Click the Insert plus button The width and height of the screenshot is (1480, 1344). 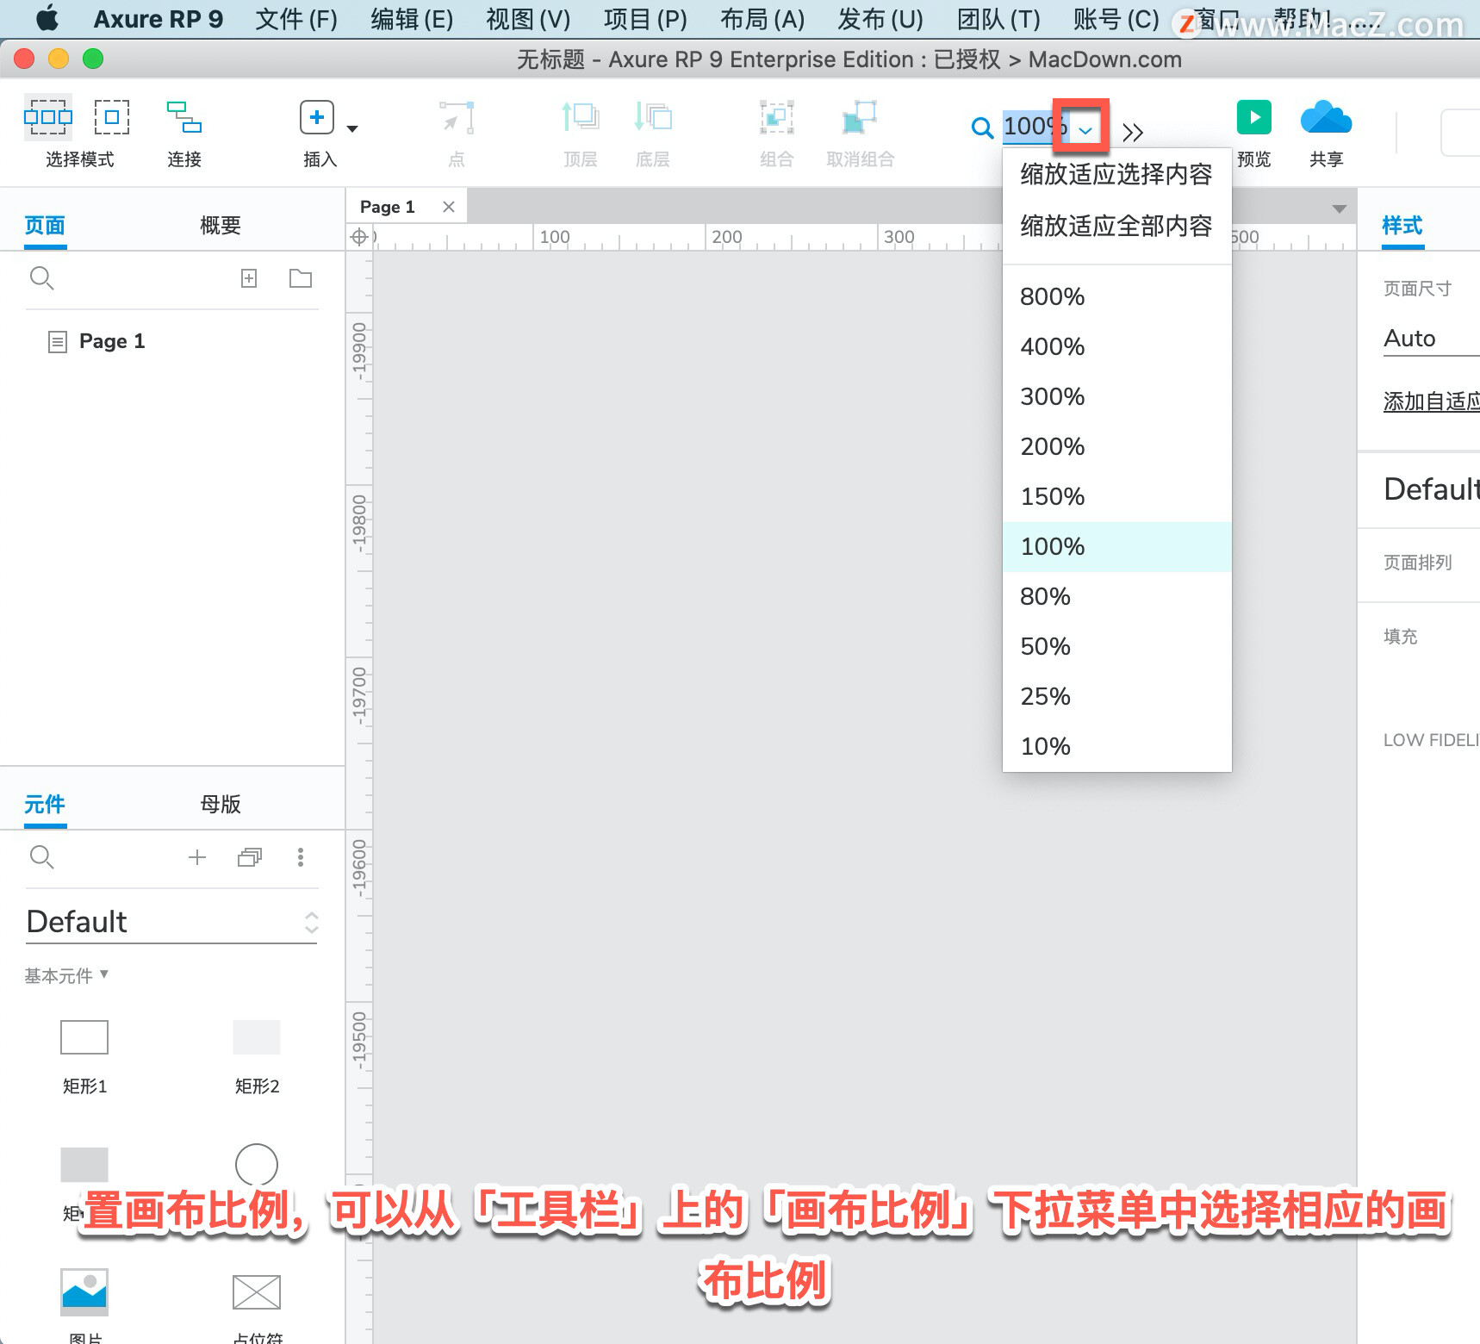click(317, 117)
